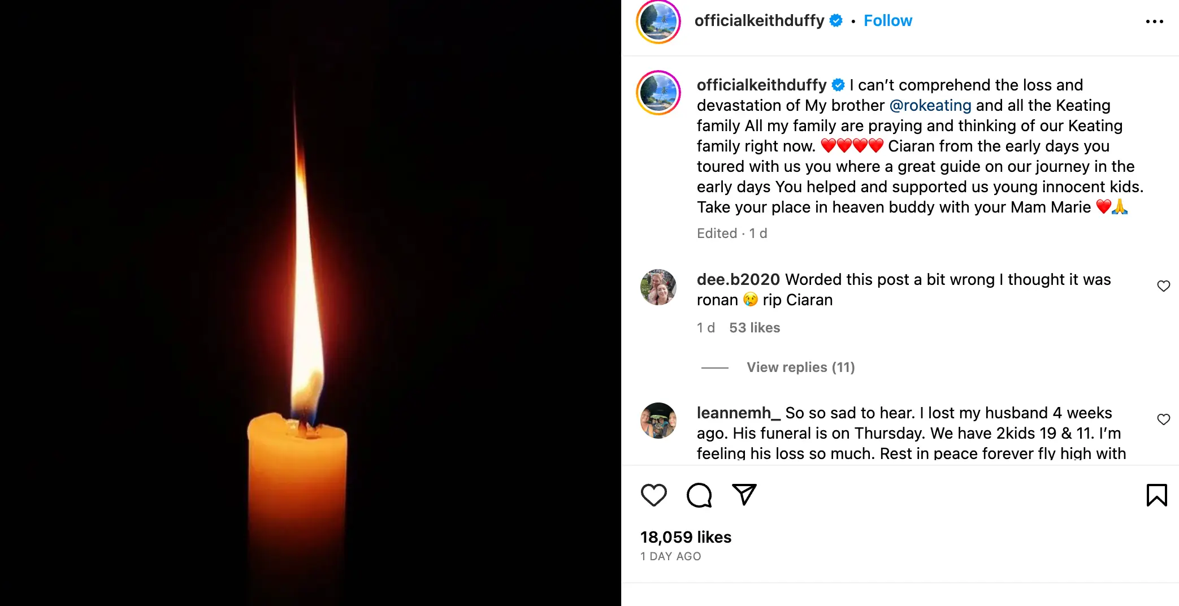Select username officialkeithduffy in the caption
The image size is (1179, 606).
[760, 85]
